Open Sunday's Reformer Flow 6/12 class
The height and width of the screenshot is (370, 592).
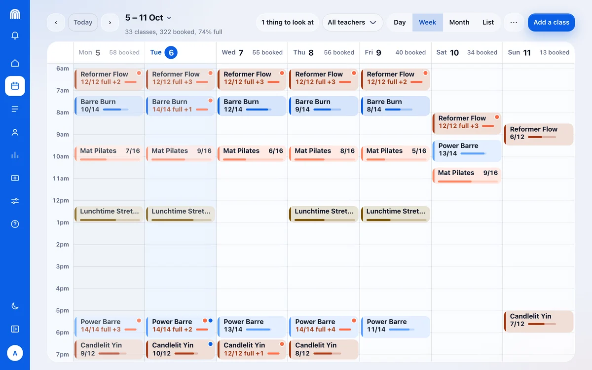[x=539, y=135]
